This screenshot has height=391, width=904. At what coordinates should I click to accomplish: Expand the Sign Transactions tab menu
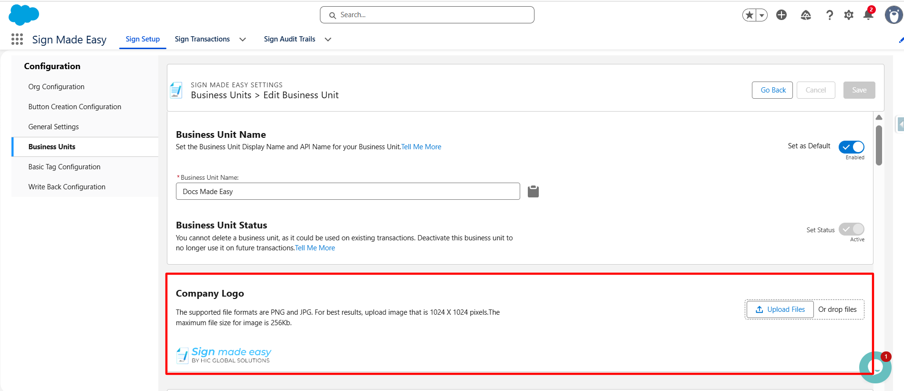tap(243, 40)
